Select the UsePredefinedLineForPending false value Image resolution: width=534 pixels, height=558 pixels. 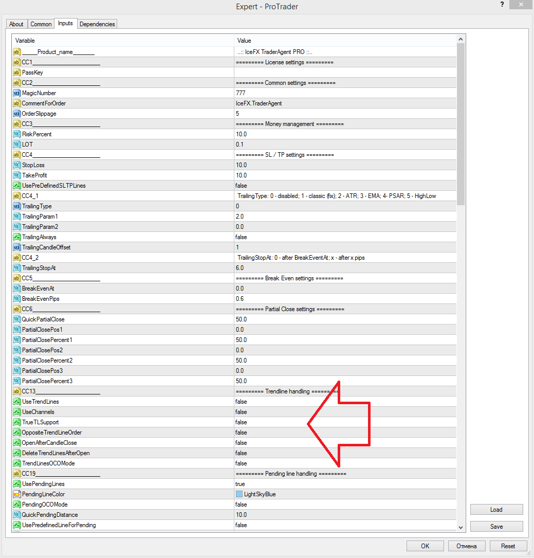click(241, 525)
